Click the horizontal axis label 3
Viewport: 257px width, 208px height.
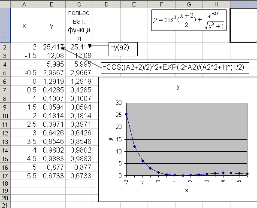click(207, 181)
